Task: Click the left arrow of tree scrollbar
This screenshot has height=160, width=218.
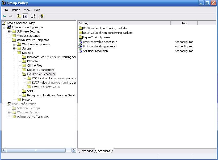Action: (x=4, y=150)
